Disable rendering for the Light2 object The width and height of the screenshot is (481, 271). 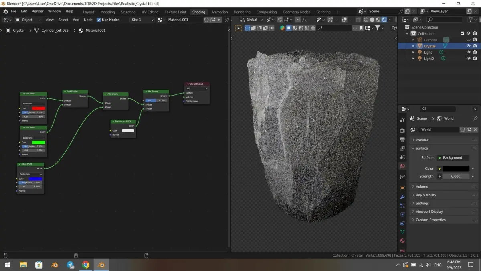pyautogui.click(x=475, y=59)
